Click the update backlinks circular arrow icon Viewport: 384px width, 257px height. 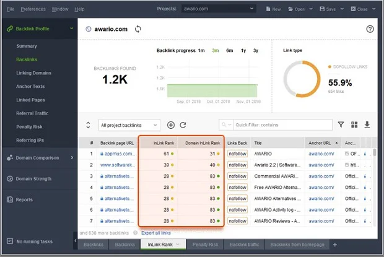click(x=183, y=125)
